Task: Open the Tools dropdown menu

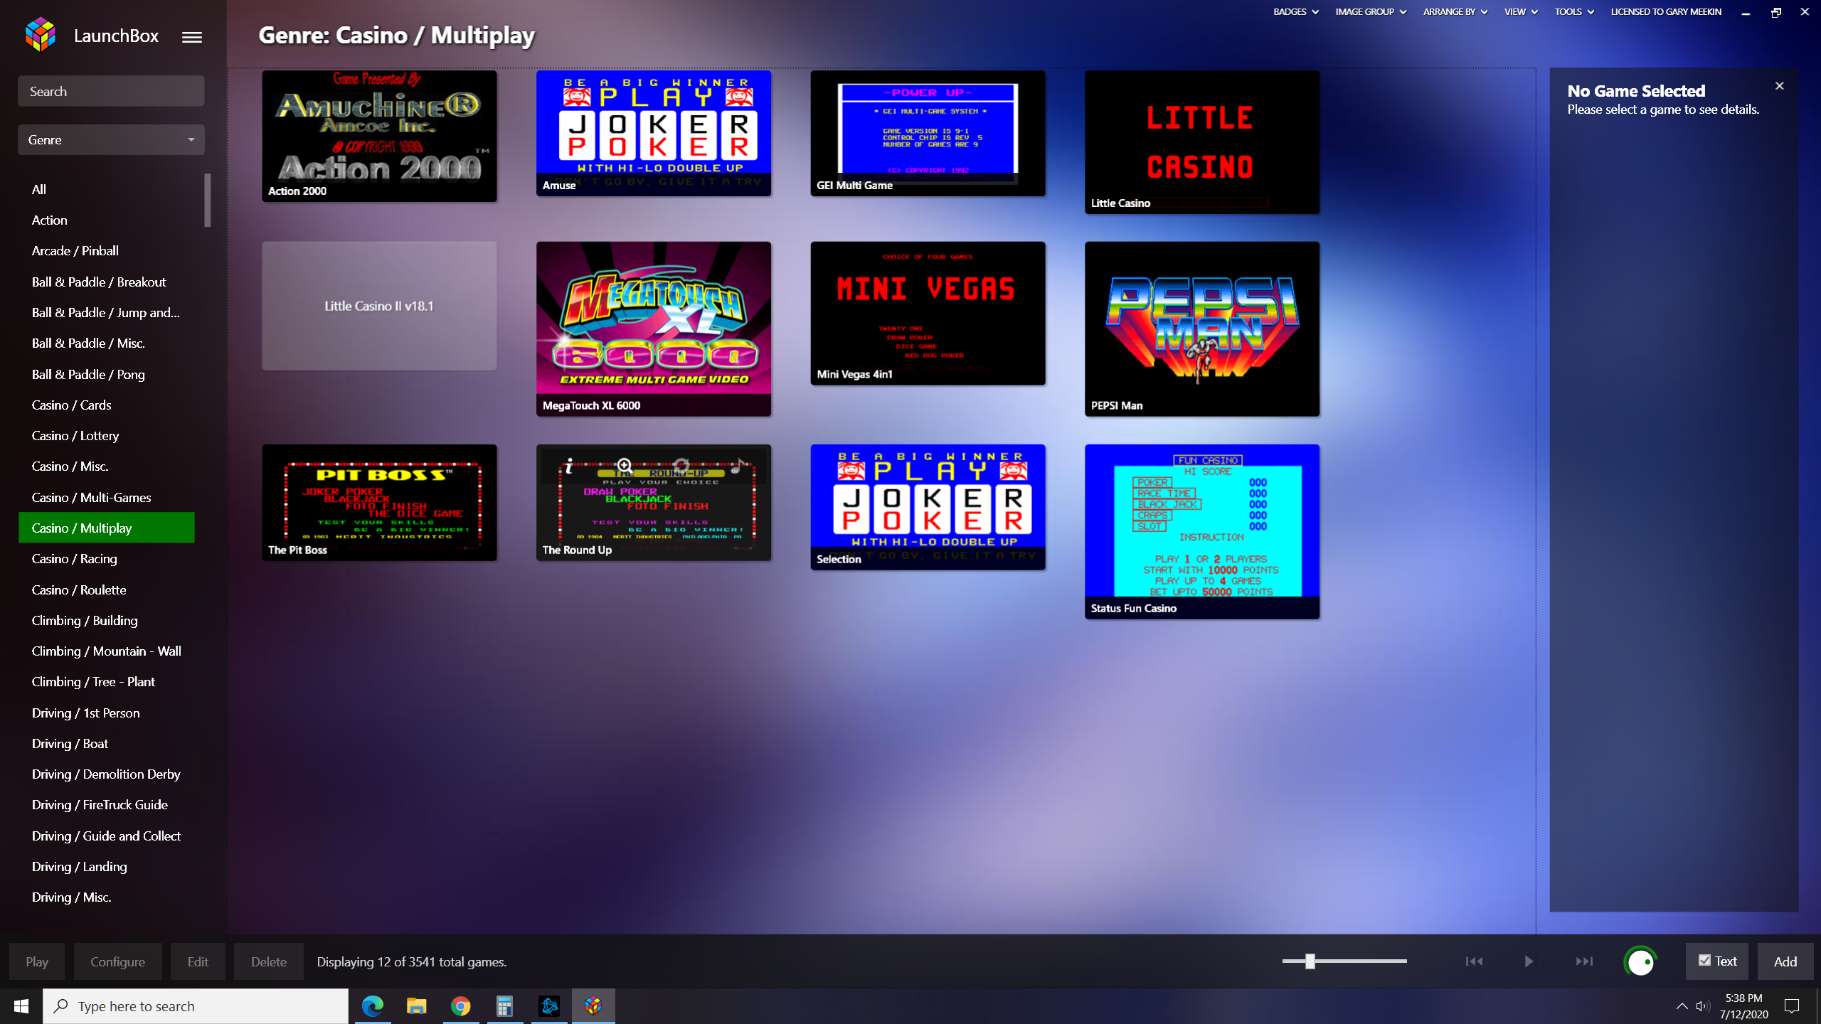Action: [x=1573, y=11]
